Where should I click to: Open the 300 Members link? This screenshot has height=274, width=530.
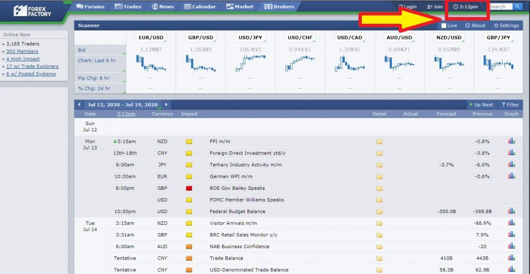click(x=22, y=51)
